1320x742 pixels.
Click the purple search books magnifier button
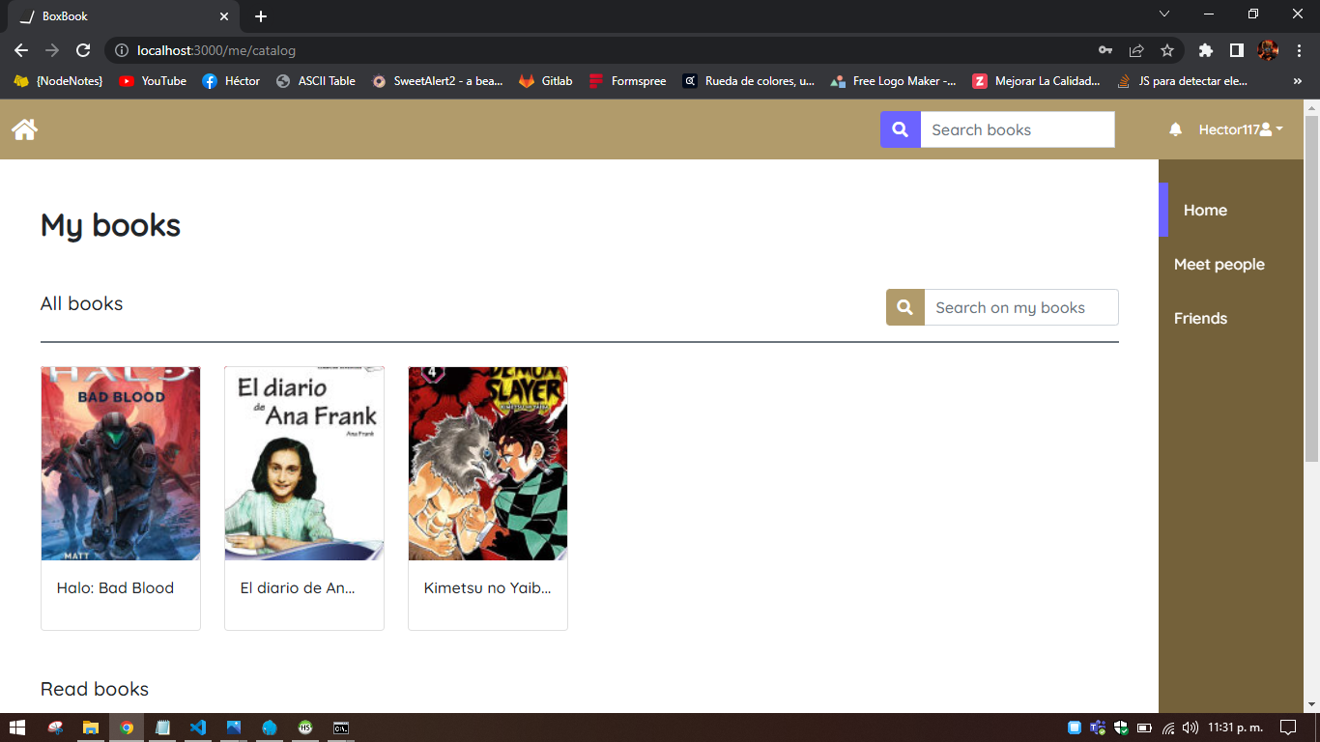[900, 129]
